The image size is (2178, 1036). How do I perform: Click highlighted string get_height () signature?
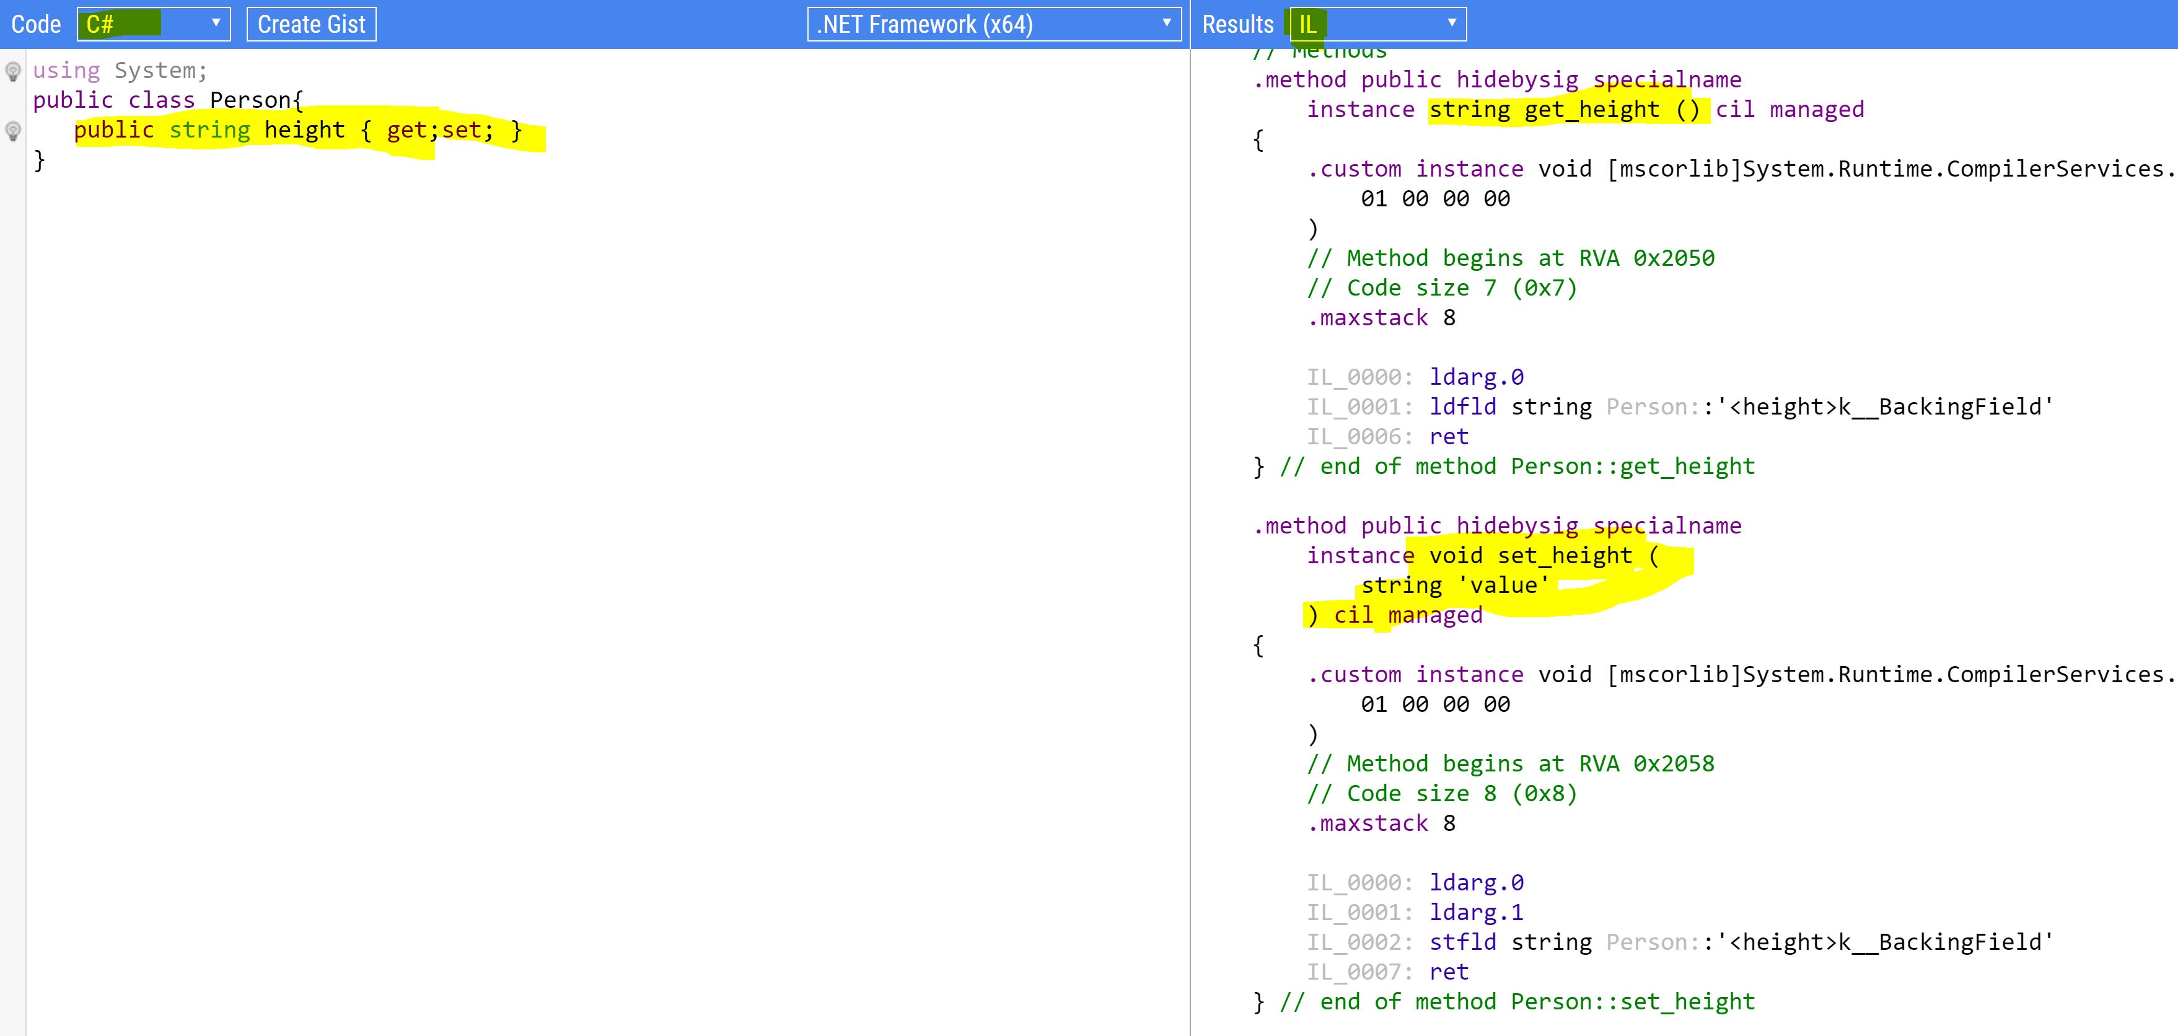(1564, 110)
